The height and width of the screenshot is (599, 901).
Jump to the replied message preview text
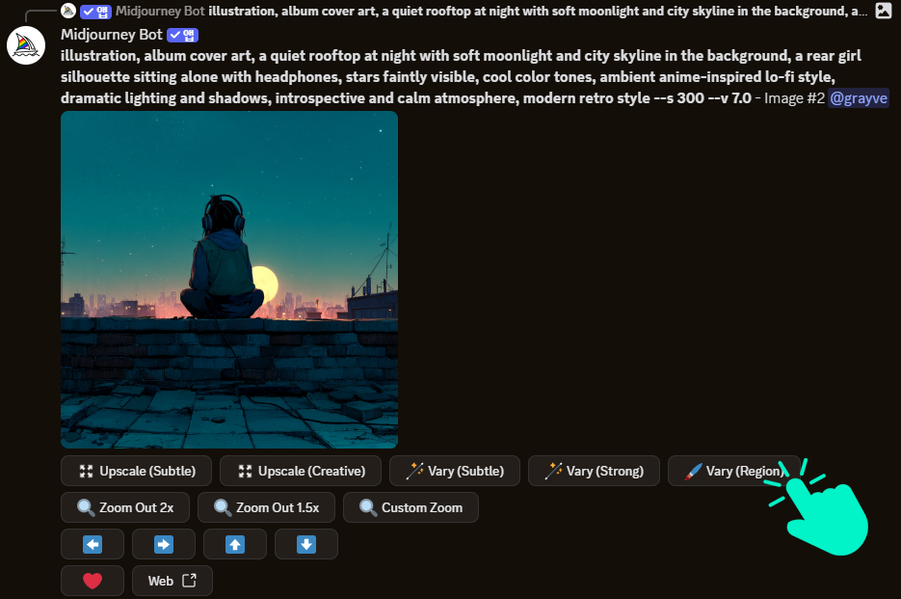(538, 11)
